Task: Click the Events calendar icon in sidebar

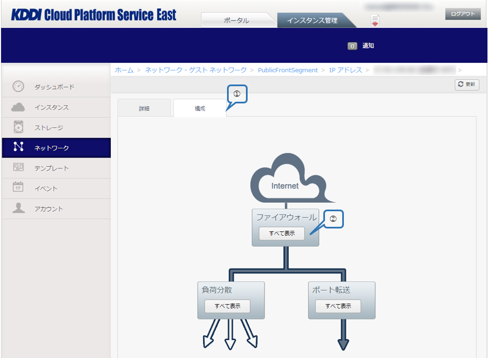Action: 18,187
